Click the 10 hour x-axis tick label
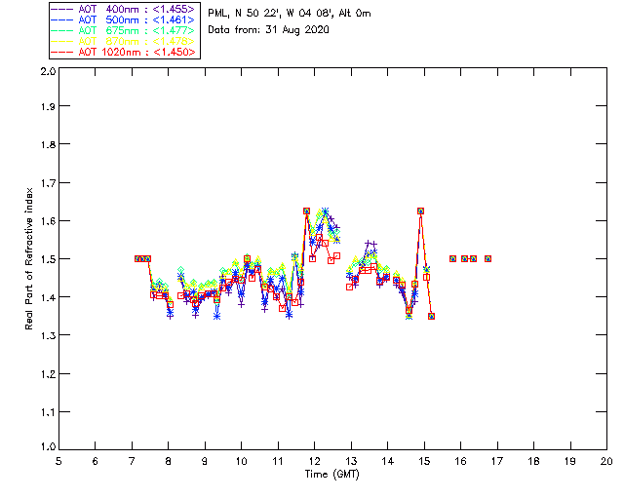Image resolution: width=624 pixels, height=499 pixels. click(241, 461)
